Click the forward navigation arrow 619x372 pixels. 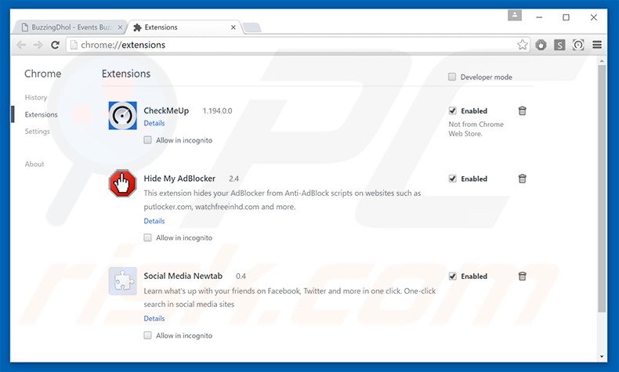(x=38, y=45)
